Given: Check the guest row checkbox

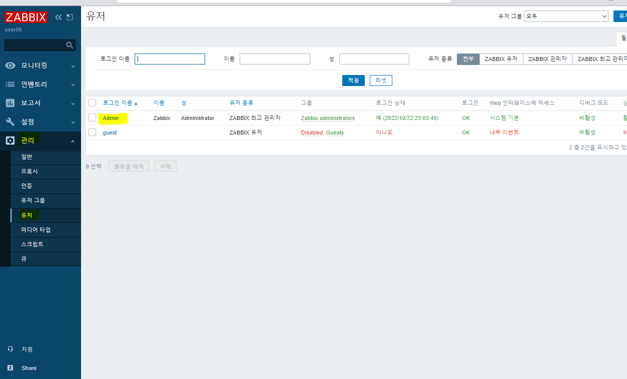Looking at the screenshot, I should click(92, 132).
